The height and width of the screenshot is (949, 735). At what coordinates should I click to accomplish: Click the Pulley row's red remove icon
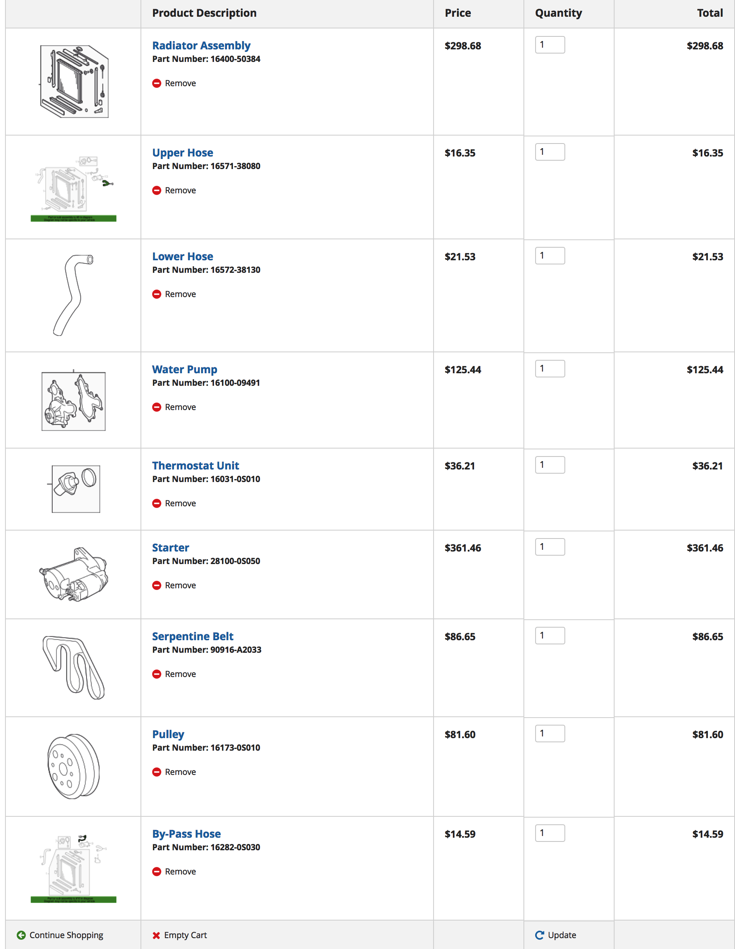coord(157,772)
